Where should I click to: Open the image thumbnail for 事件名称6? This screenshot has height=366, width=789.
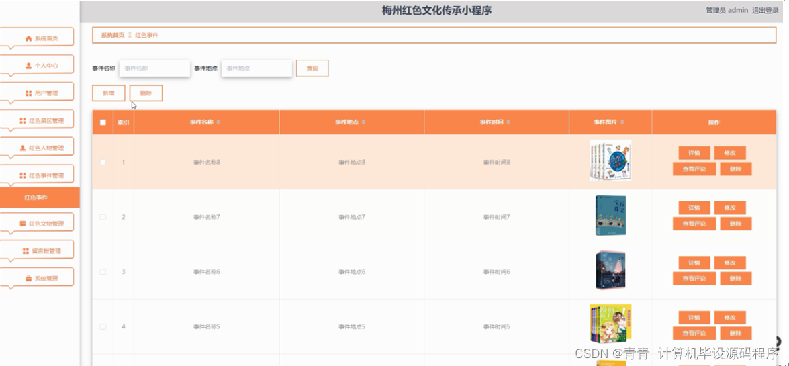(610, 271)
